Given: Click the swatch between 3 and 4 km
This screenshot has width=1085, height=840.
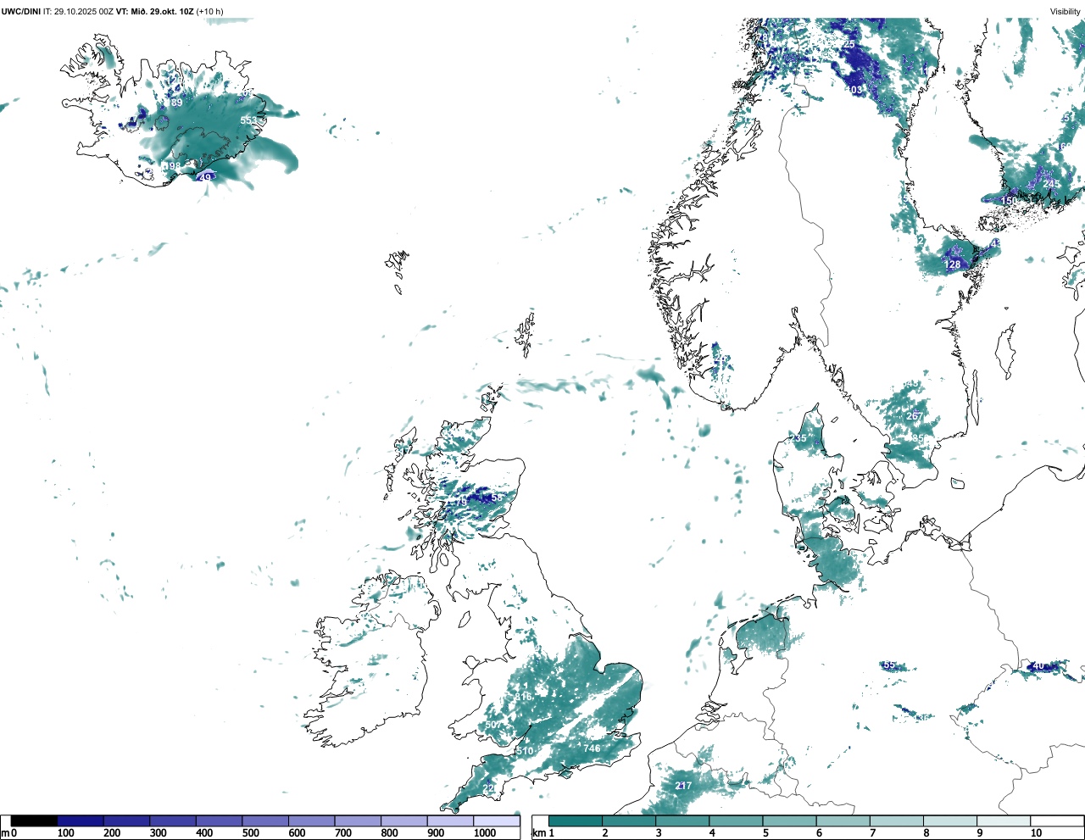Looking at the screenshot, I should (682, 821).
